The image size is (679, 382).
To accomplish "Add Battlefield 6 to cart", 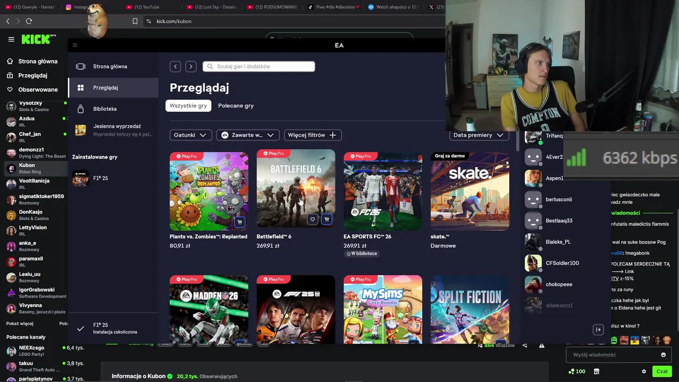I will click(x=326, y=220).
